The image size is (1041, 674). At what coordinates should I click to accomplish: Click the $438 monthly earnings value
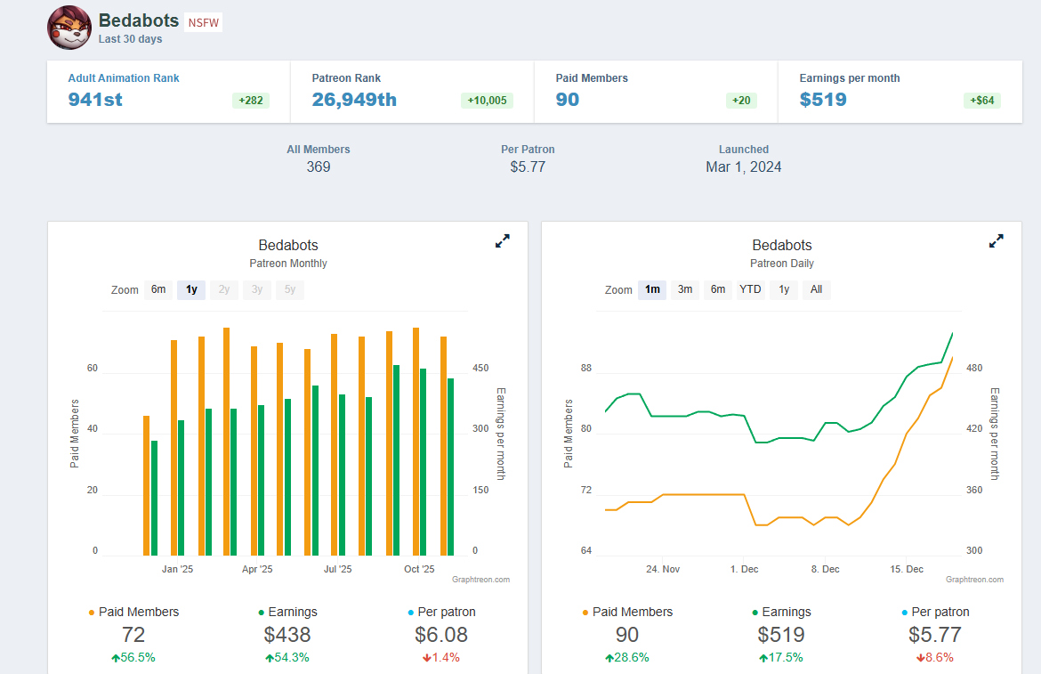click(287, 635)
